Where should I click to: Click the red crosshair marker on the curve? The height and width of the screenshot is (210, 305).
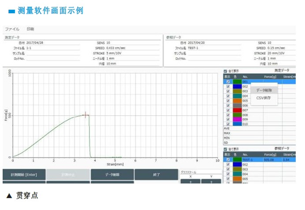85,115
